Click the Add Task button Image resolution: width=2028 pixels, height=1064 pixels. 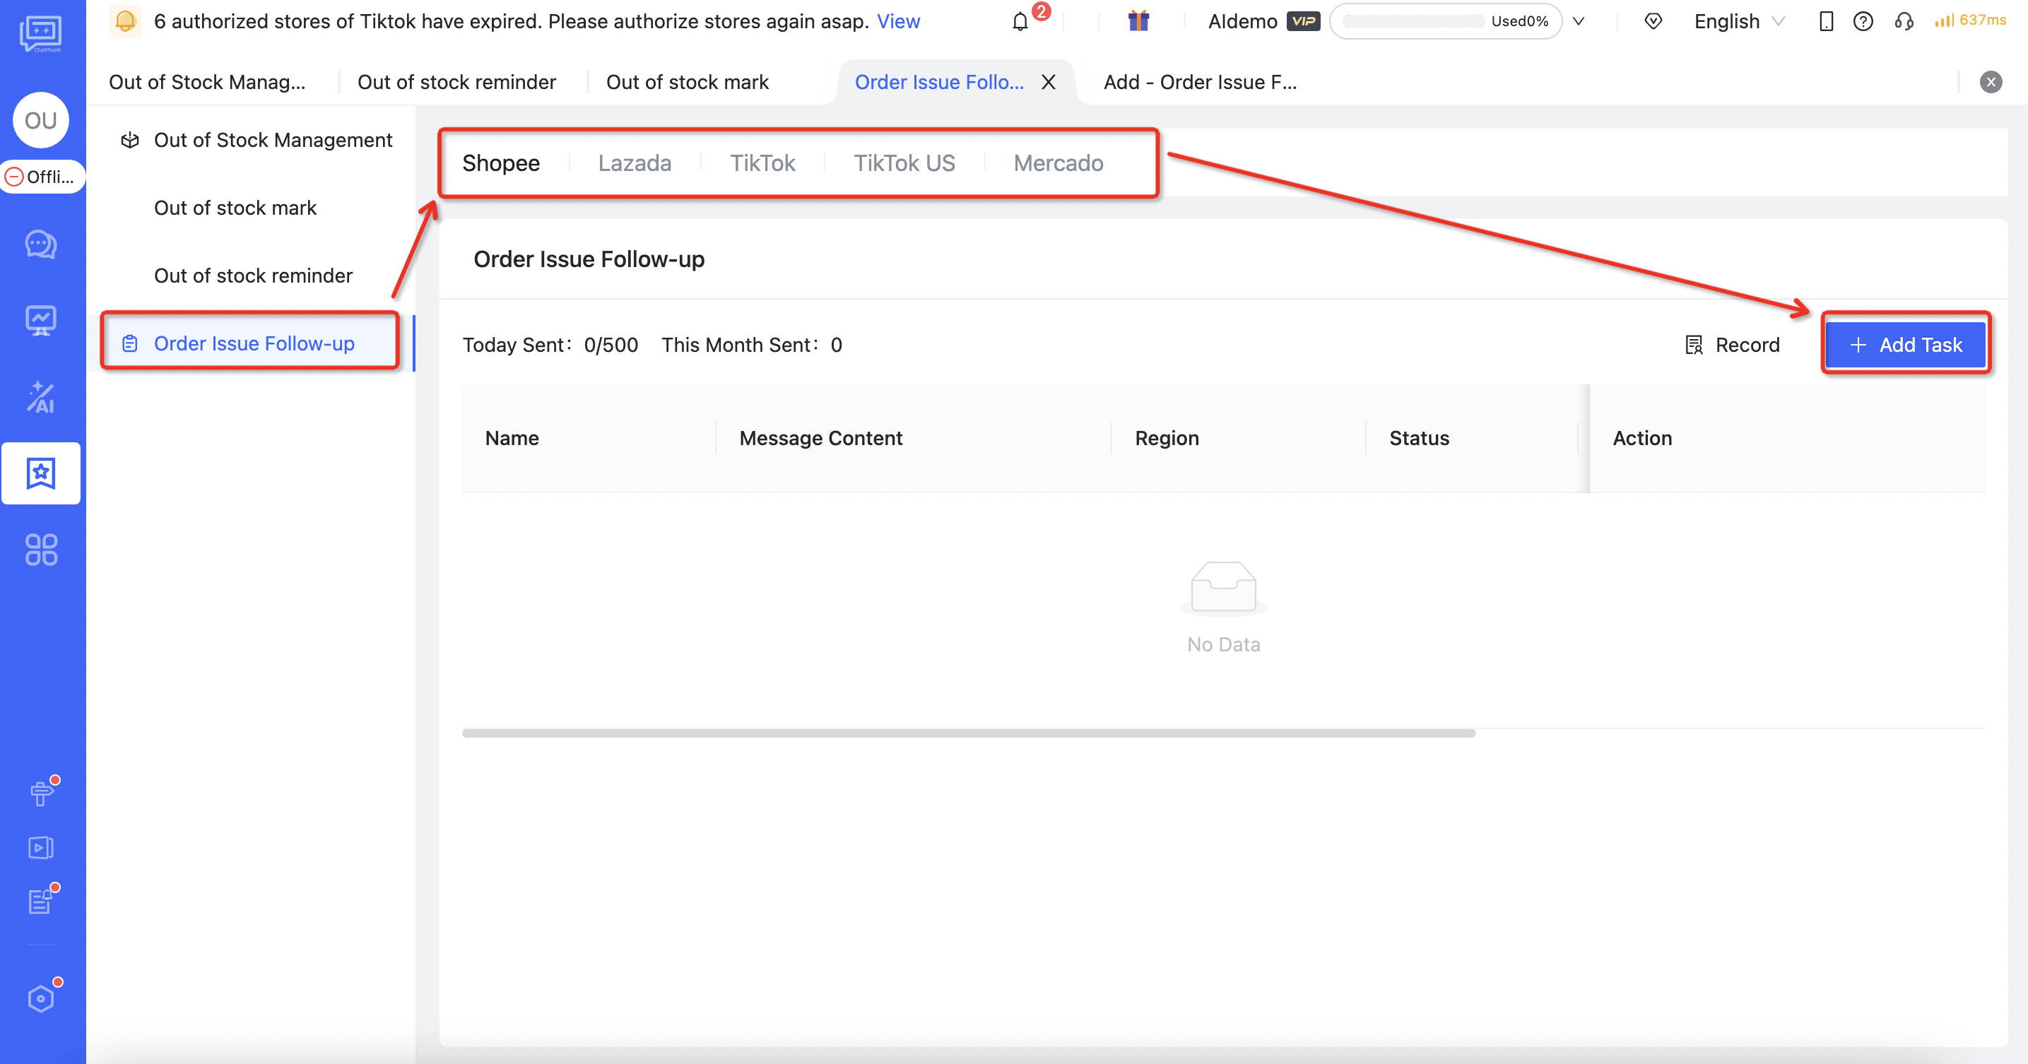click(1905, 345)
